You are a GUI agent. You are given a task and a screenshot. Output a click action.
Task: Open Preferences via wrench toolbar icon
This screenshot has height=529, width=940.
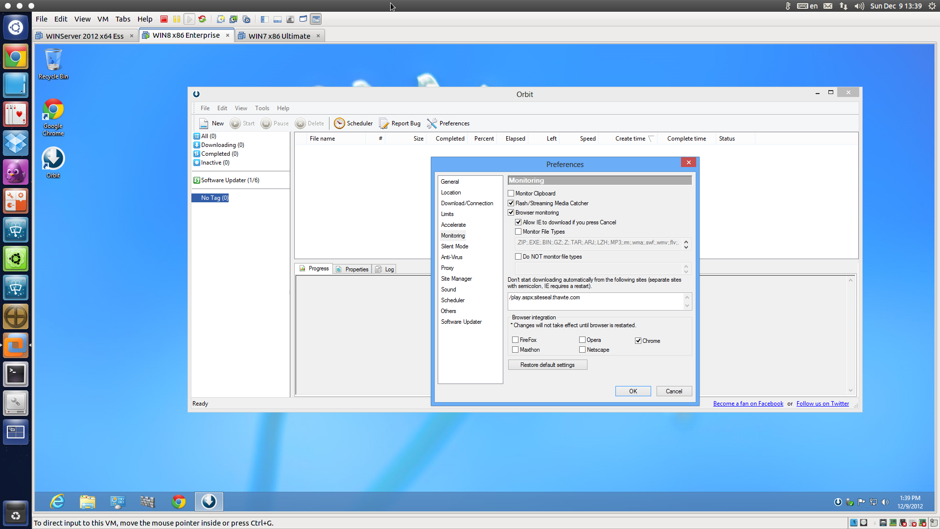click(x=432, y=123)
